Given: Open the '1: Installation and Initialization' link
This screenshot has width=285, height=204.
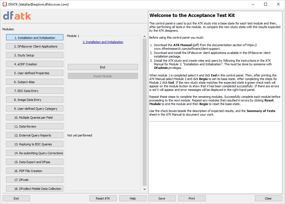Looking at the screenshot, I should tap(103, 42).
